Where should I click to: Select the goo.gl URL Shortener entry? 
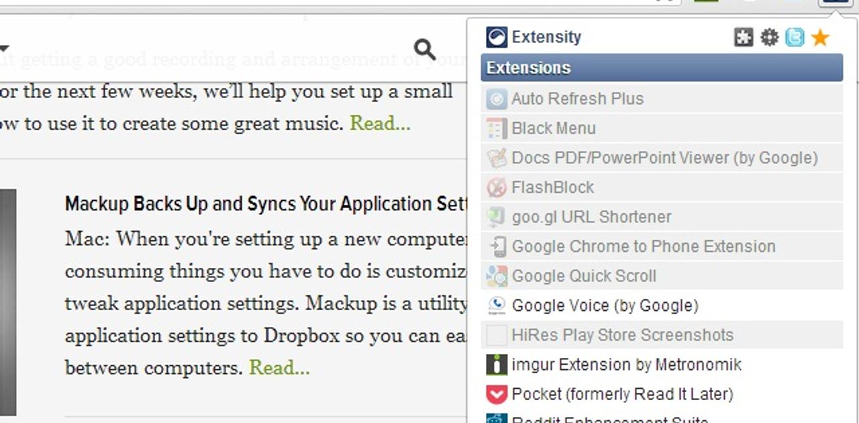[592, 217]
